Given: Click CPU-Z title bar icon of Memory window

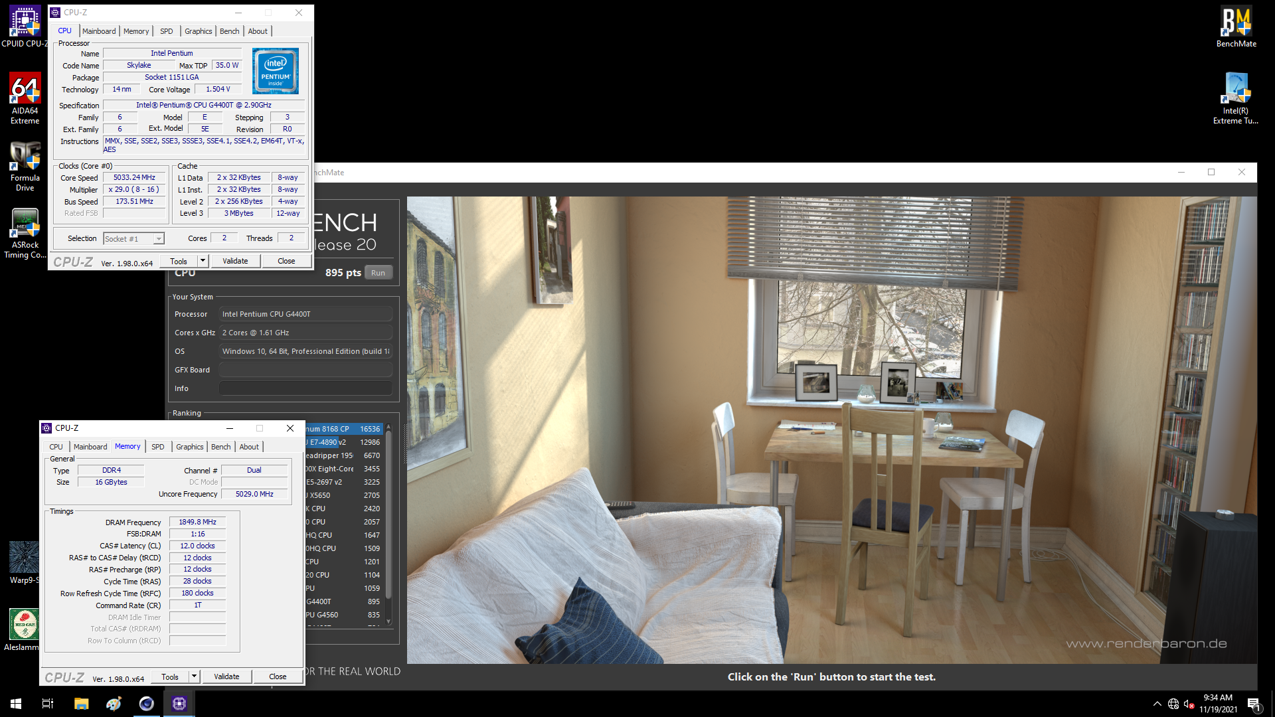Looking at the screenshot, I should [46, 428].
